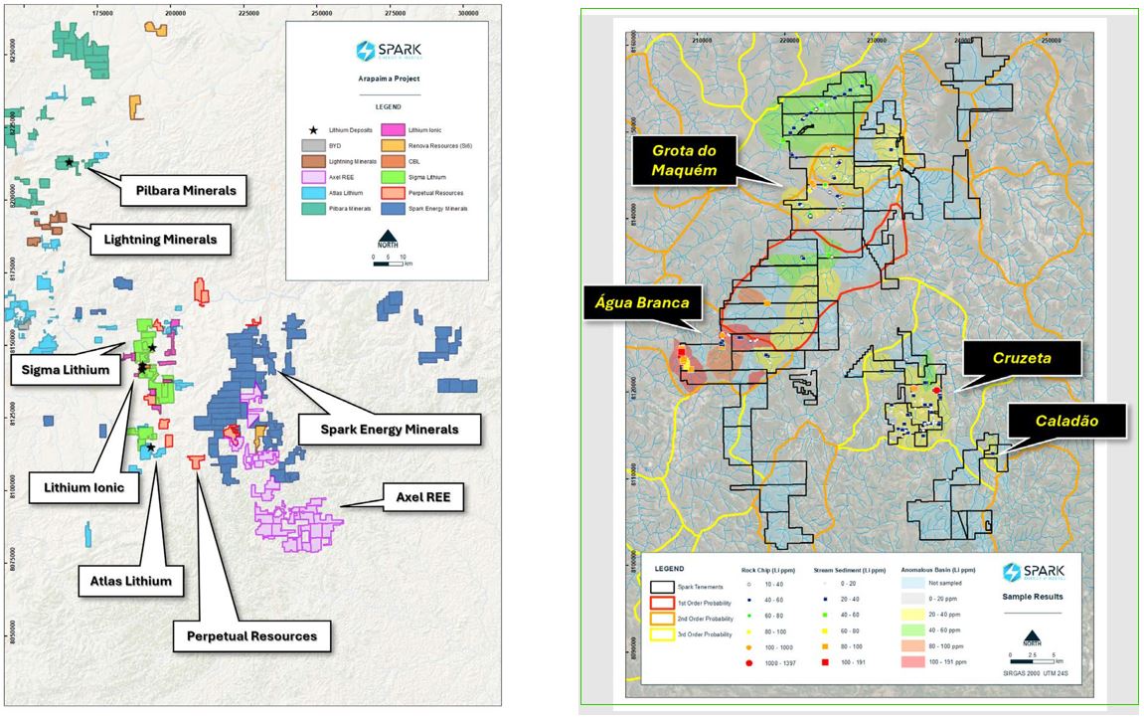Click the Anomalous Basin 20 - 40 ppm yellow swatch

[x=912, y=615]
